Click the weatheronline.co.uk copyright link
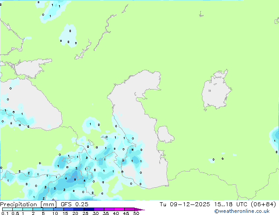Image resolution: width=279 pixels, height=215 pixels. (x=242, y=211)
